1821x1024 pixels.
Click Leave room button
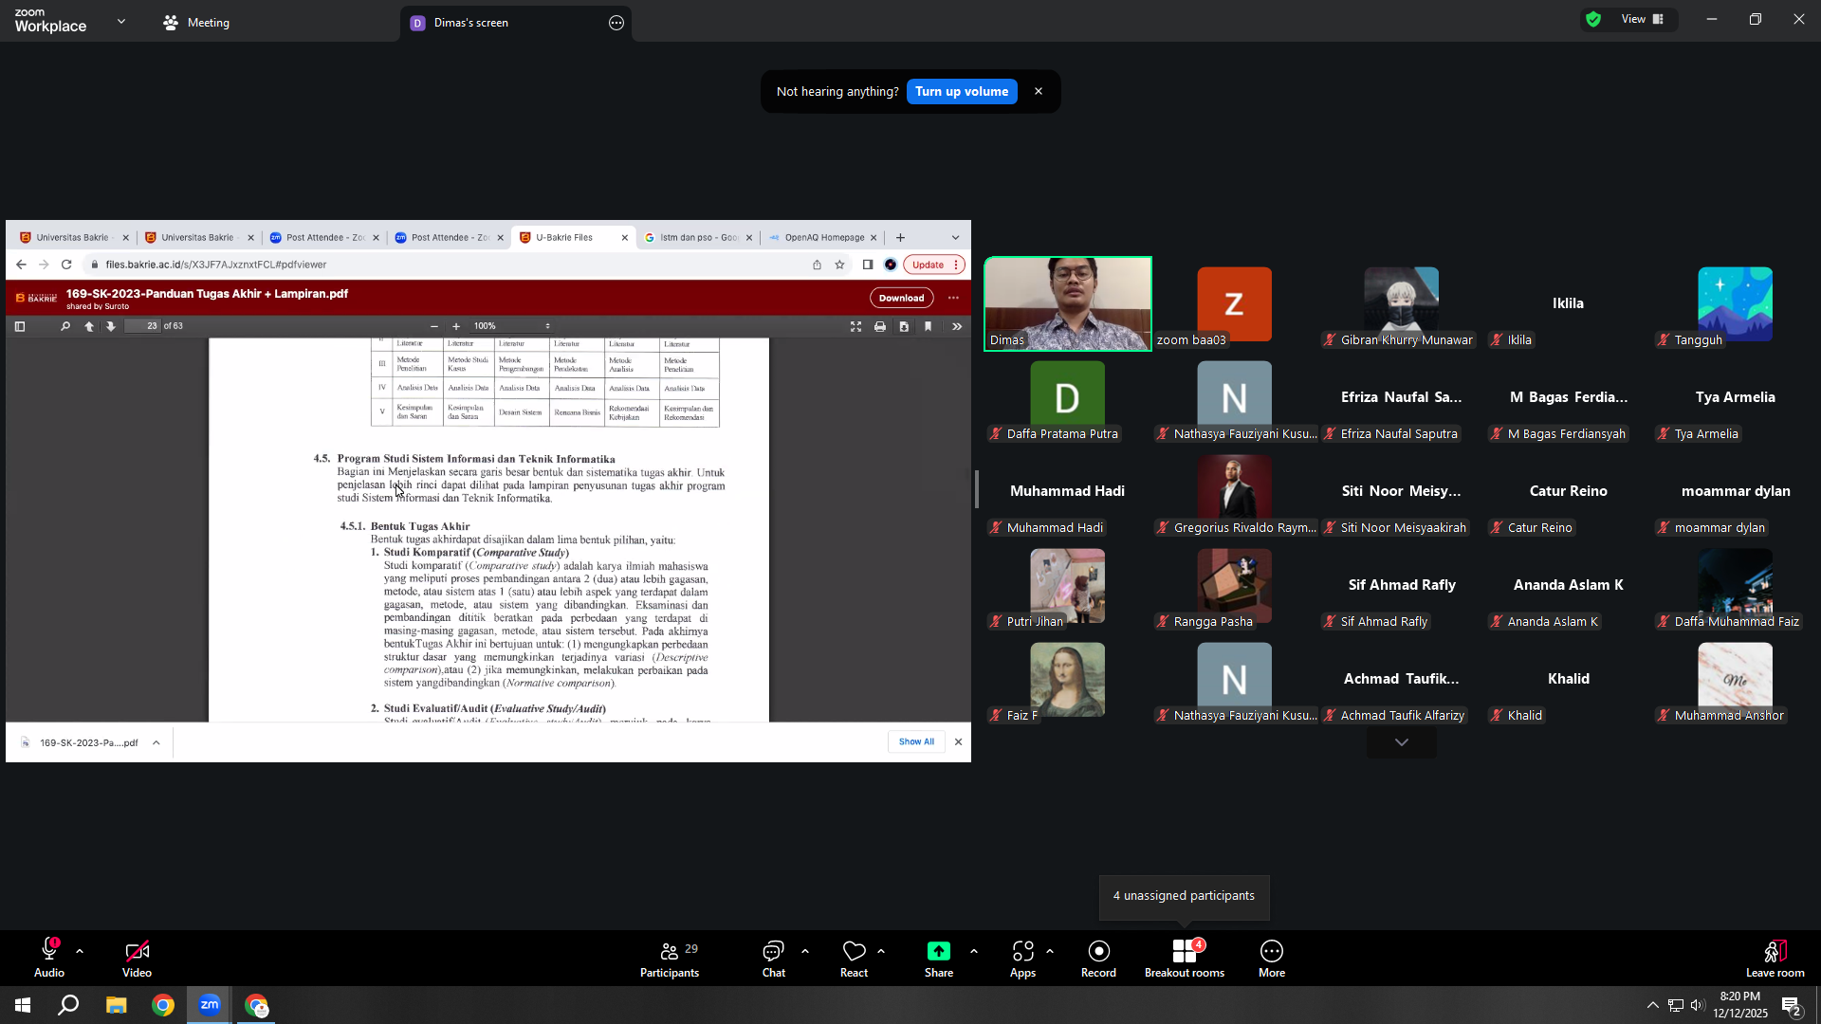(1775, 958)
